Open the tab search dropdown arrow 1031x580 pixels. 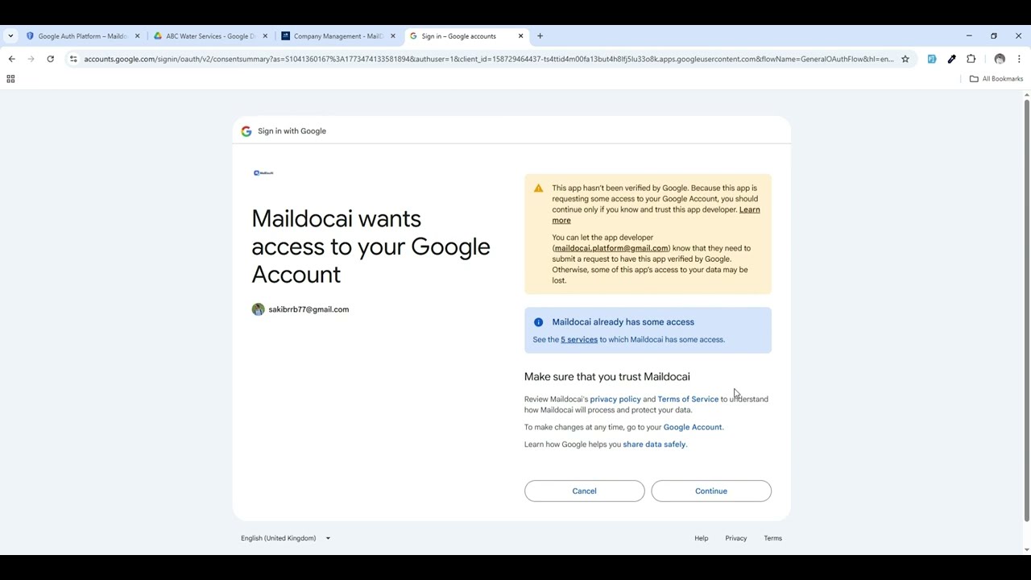[x=10, y=36]
